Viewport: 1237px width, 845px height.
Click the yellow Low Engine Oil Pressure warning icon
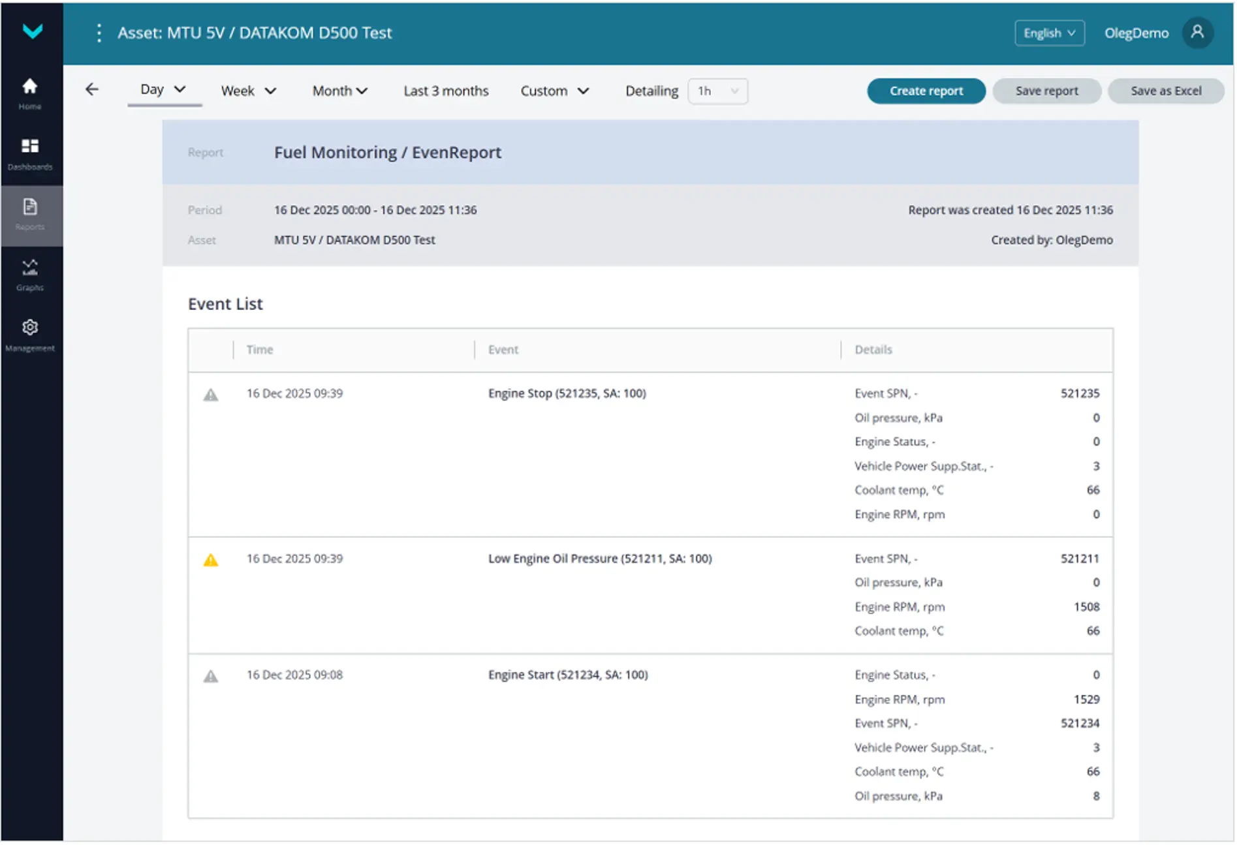(x=211, y=560)
